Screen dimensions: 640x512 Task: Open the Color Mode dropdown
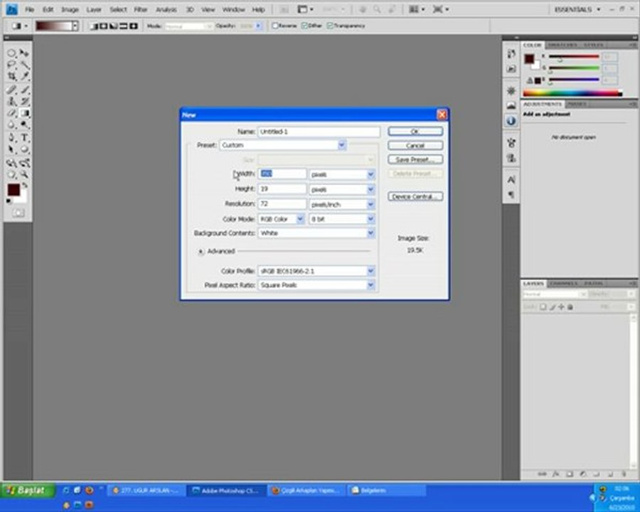click(x=300, y=219)
